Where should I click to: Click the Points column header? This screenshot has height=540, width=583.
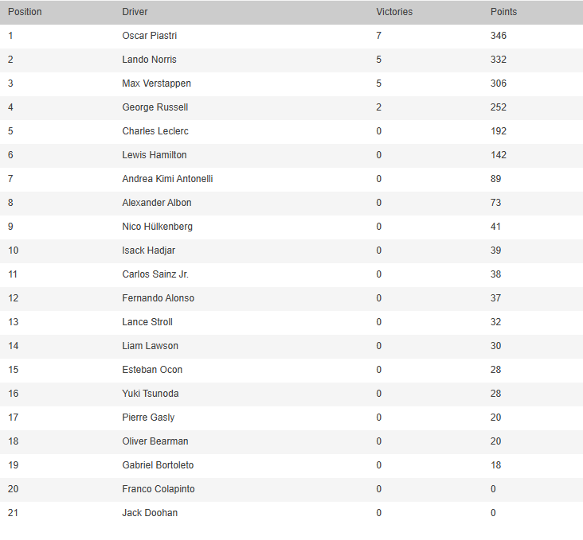point(503,12)
